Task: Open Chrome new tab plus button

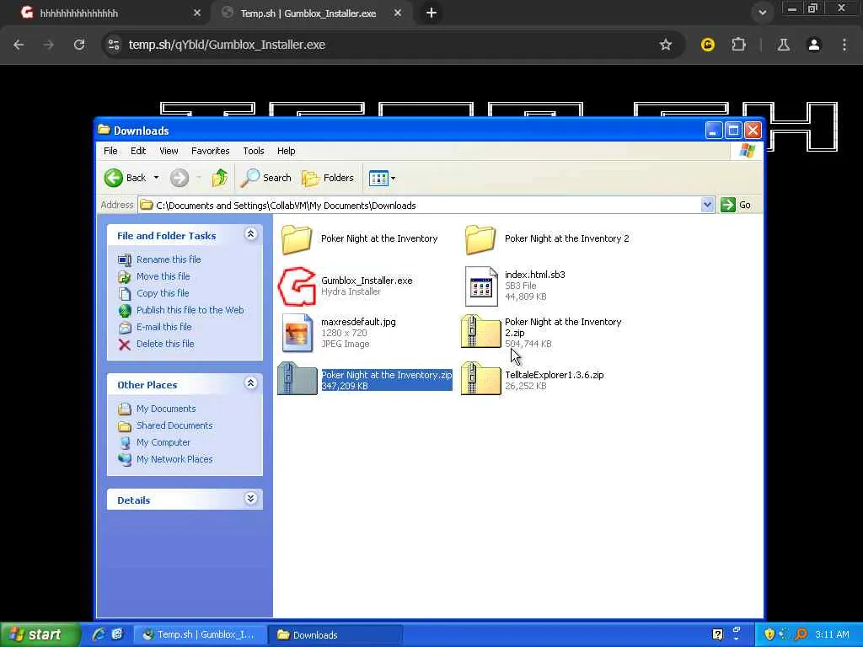Action: pos(431,13)
